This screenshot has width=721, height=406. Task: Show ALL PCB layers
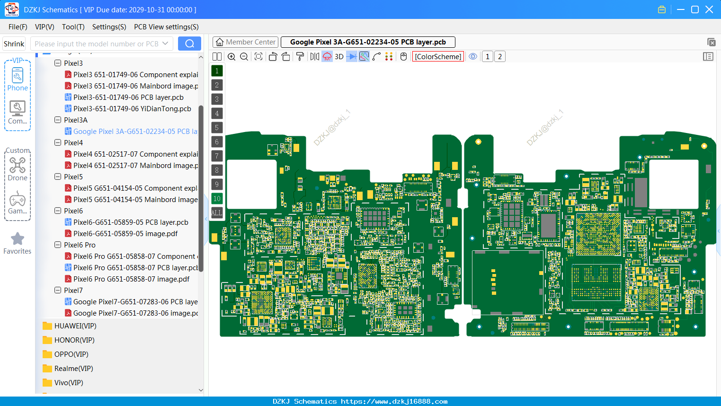click(x=217, y=212)
